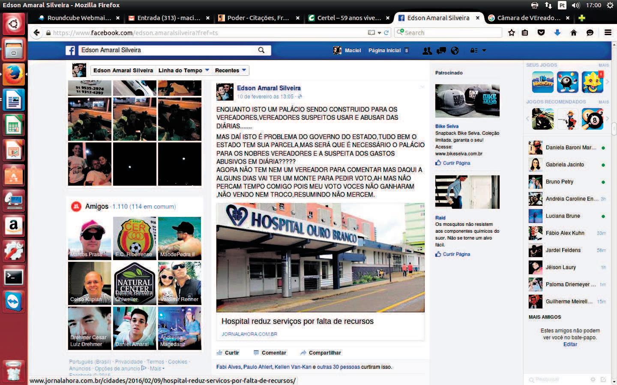Switch to the Certel – 59 anos tab
Image resolution: width=617 pixels, height=385 pixels.
tap(349, 18)
